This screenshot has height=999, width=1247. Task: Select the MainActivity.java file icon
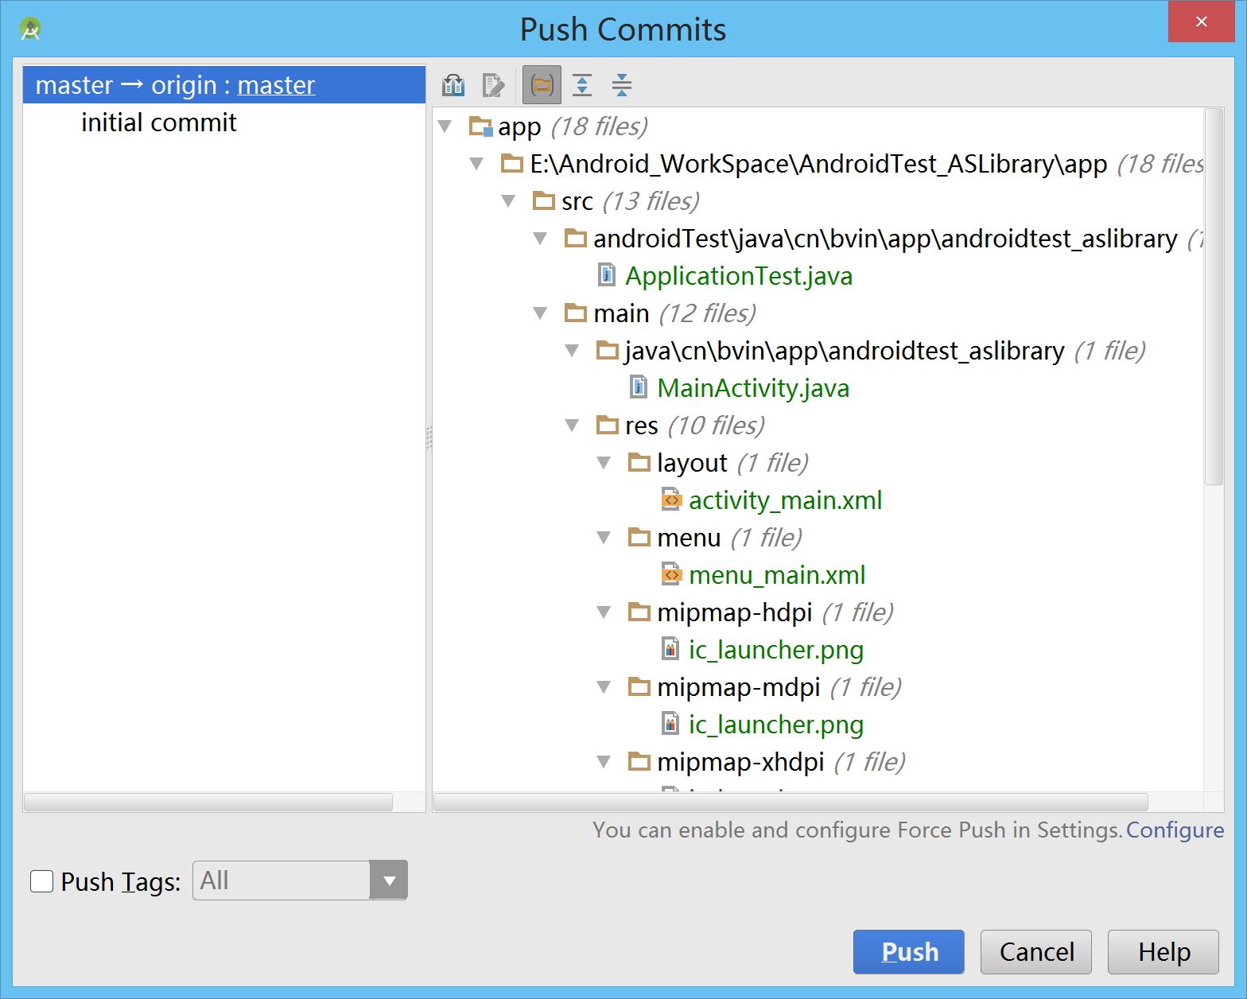point(639,387)
